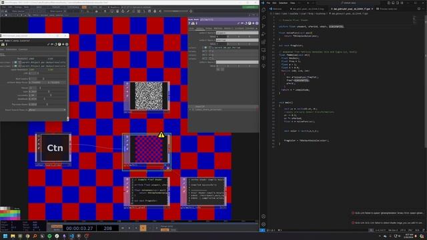This screenshot has height=240, width=427.
Task: Select the noise TOP node with grain preview
Action: click(147, 96)
